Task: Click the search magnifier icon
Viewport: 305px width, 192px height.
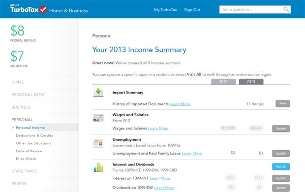Action: [x=286, y=9]
